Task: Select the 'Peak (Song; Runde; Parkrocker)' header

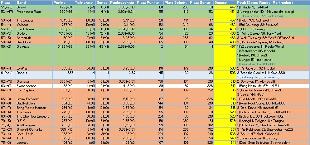Action: 273,3
